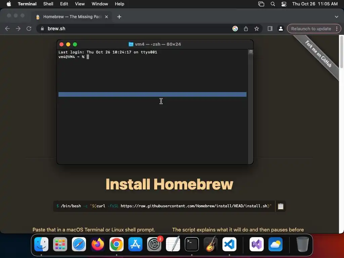Open App Store from Dock
This screenshot has width=344, height=258.
click(135, 244)
